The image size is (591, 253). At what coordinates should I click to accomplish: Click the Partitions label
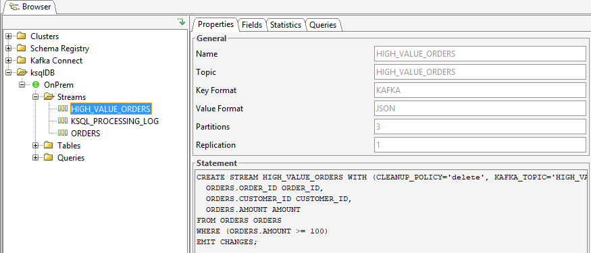pyautogui.click(x=213, y=127)
